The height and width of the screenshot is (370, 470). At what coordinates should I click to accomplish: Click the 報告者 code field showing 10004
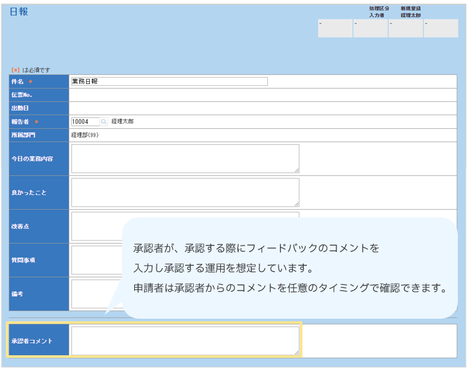click(85, 121)
